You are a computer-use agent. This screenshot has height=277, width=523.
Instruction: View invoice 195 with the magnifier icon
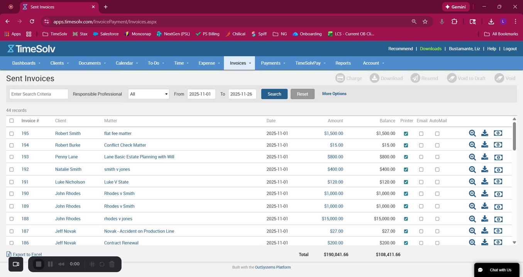point(472,133)
